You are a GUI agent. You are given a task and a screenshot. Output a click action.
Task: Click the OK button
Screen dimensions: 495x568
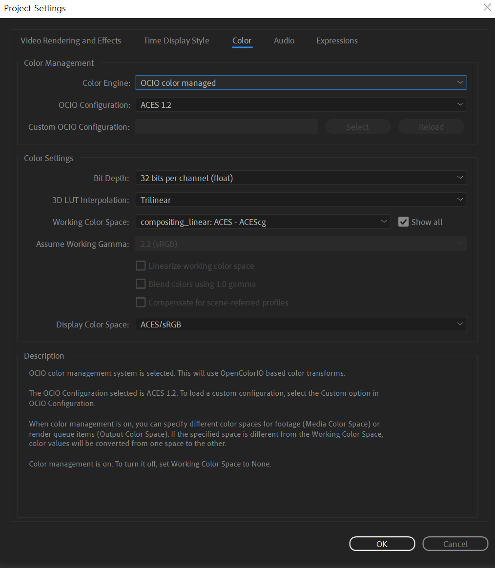(x=382, y=544)
